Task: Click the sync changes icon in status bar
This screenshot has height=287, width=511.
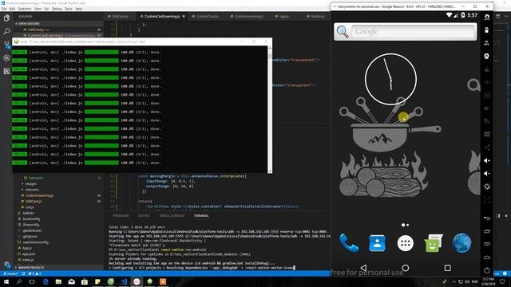Action: [x=23, y=273]
